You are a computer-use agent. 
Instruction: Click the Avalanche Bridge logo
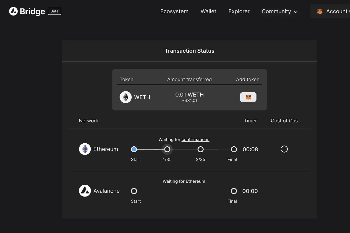point(27,11)
